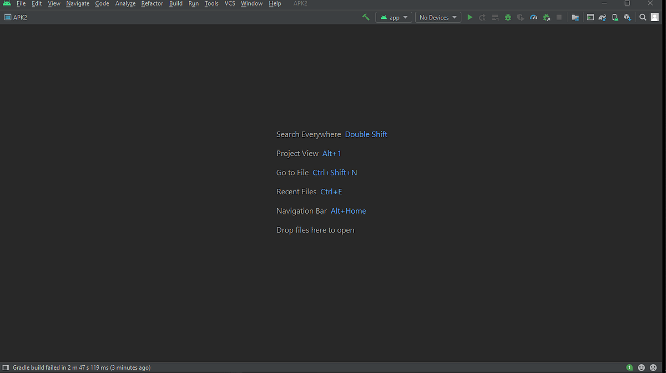Click the Gradle build failed status message

point(81,367)
